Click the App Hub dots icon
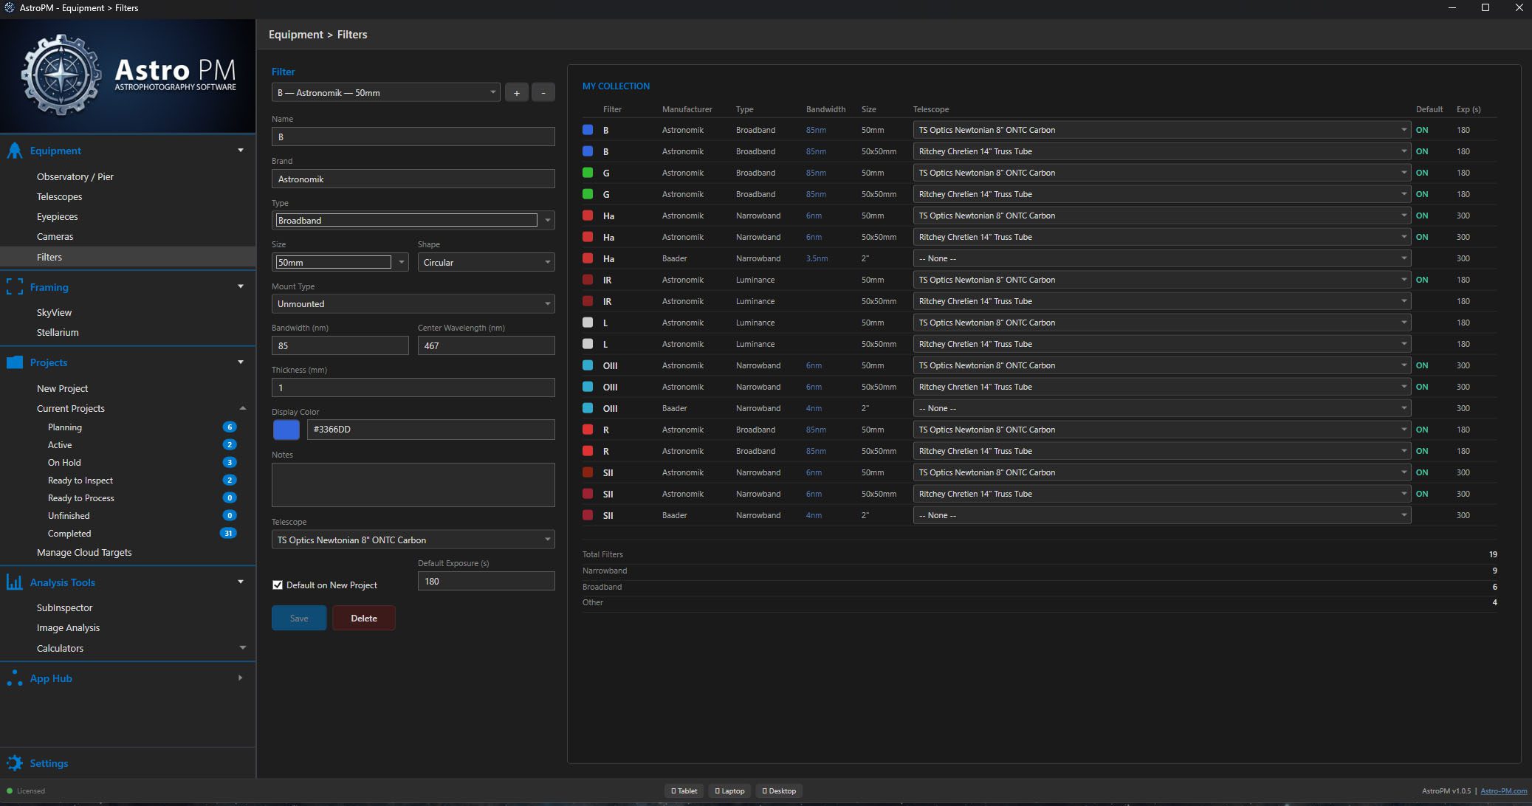The width and height of the screenshot is (1532, 806). (x=15, y=678)
